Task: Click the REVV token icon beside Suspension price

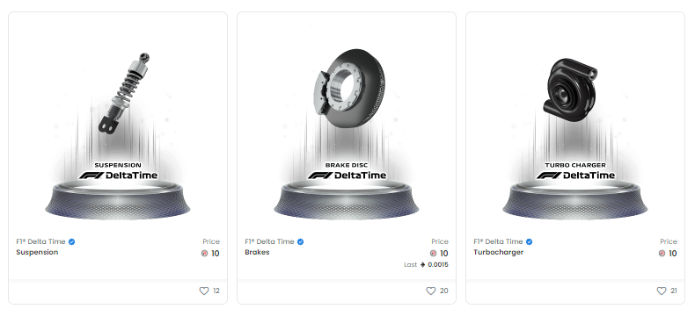Action: [x=204, y=254]
